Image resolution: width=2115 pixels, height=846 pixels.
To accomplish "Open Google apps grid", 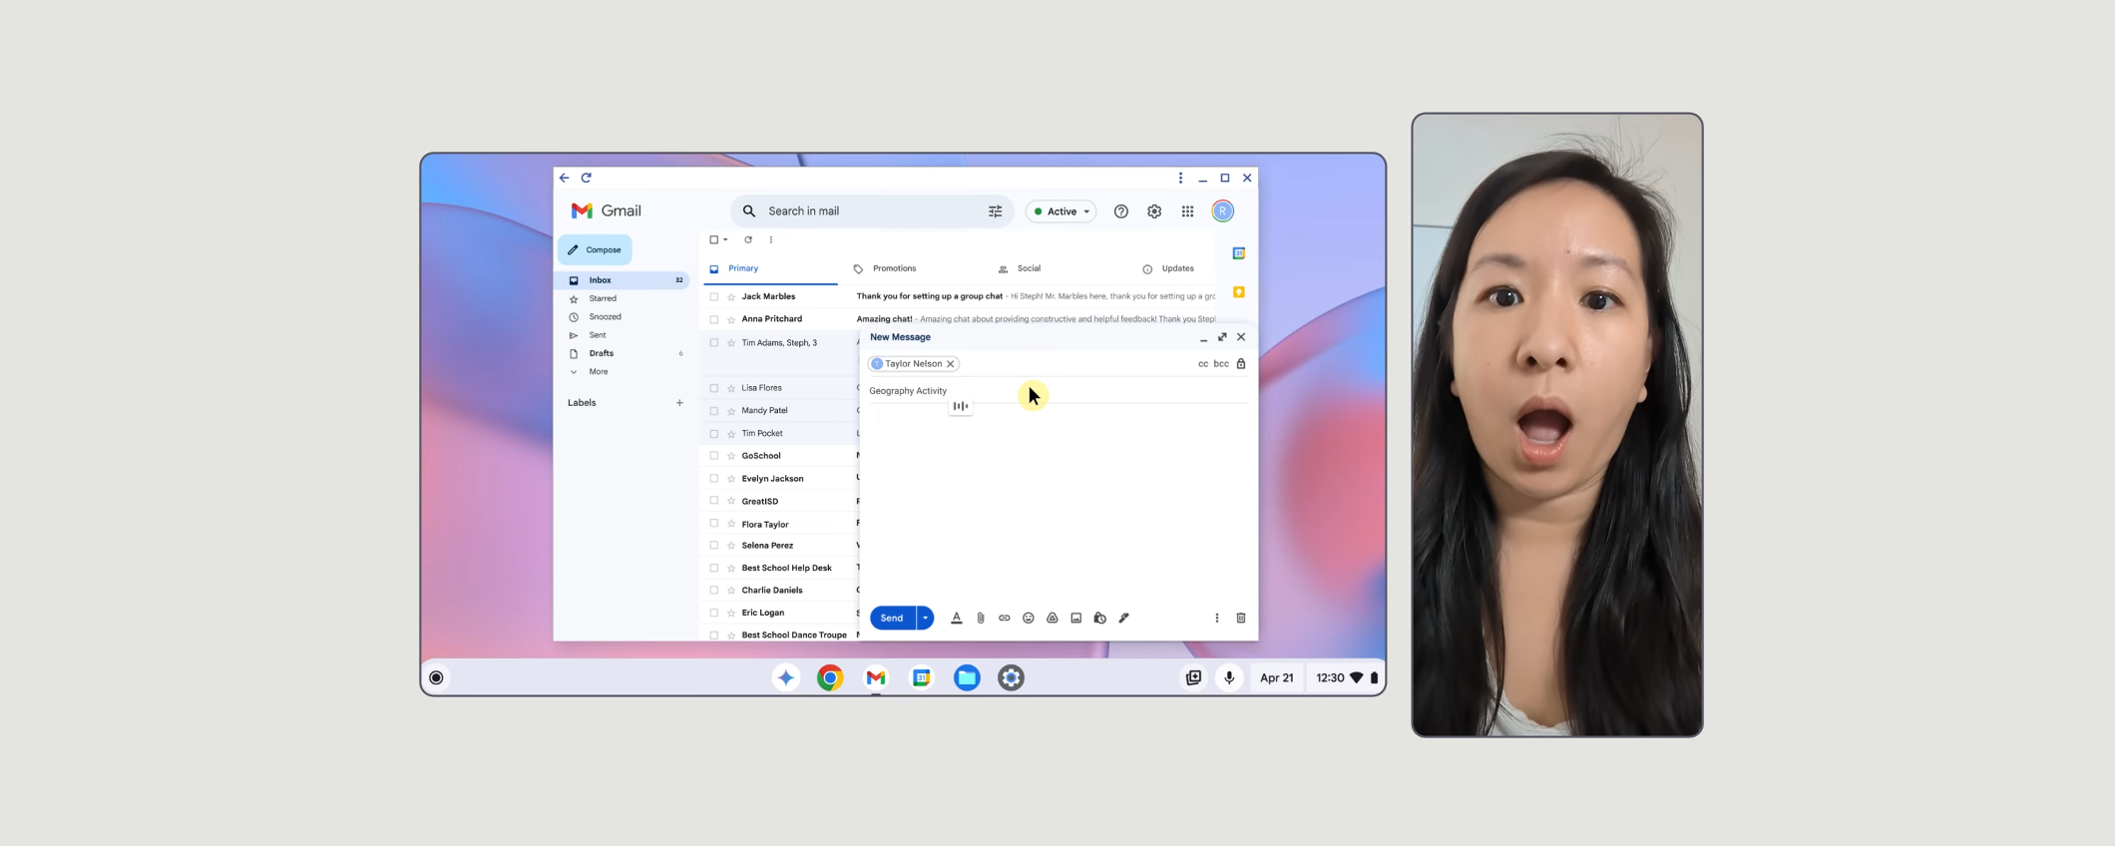I will [1187, 211].
